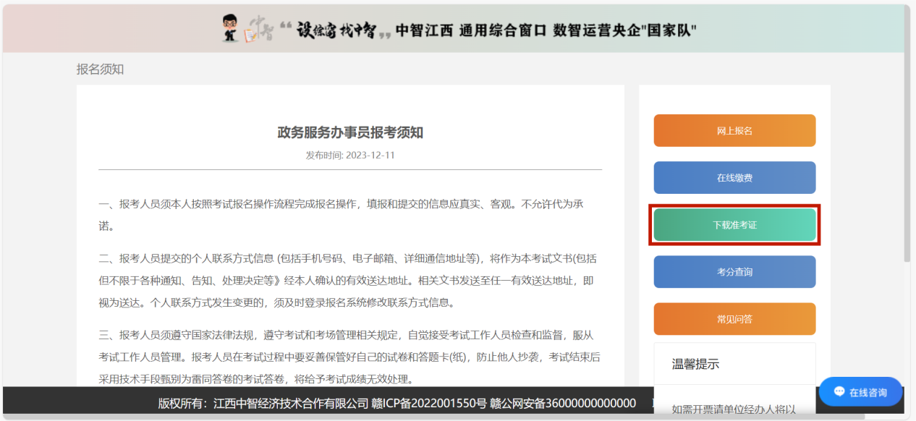Click the 如需开票 reminder text under 温馨提示
916x421 pixels.
click(x=734, y=409)
